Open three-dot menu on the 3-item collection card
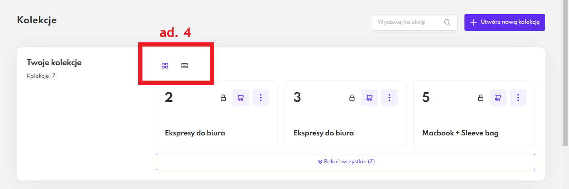 [x=389, y=98]
